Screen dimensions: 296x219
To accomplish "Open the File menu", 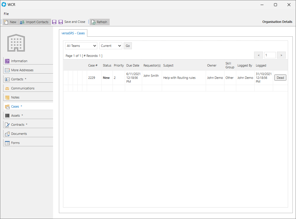I will (6, 14).
